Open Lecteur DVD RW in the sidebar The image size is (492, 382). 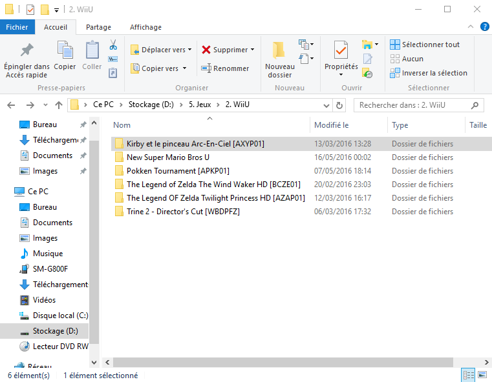tap(54, 347)
